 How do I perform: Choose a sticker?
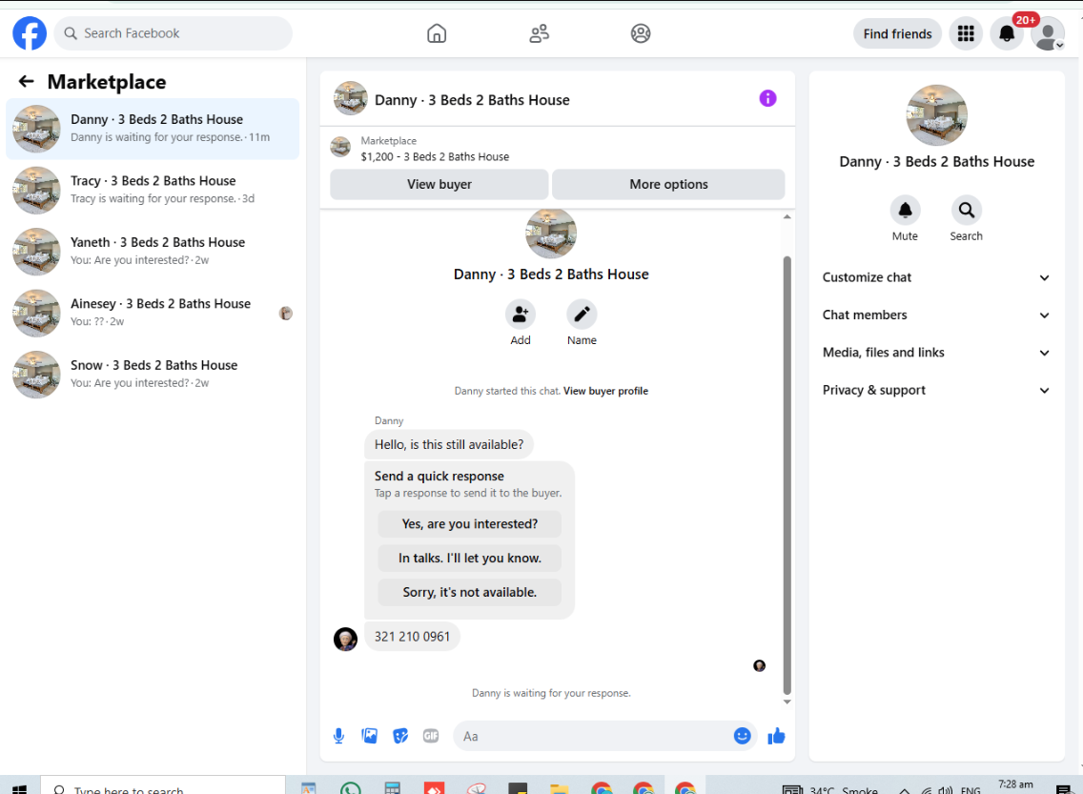(x=399, y=736)
